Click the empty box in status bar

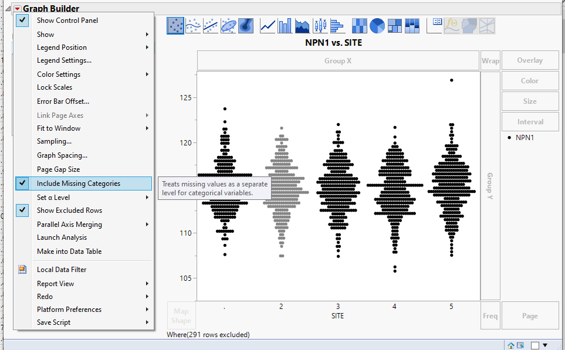point(535,346)
